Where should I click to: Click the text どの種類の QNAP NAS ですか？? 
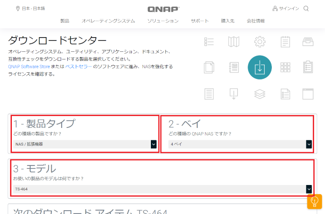coord(200,134)
